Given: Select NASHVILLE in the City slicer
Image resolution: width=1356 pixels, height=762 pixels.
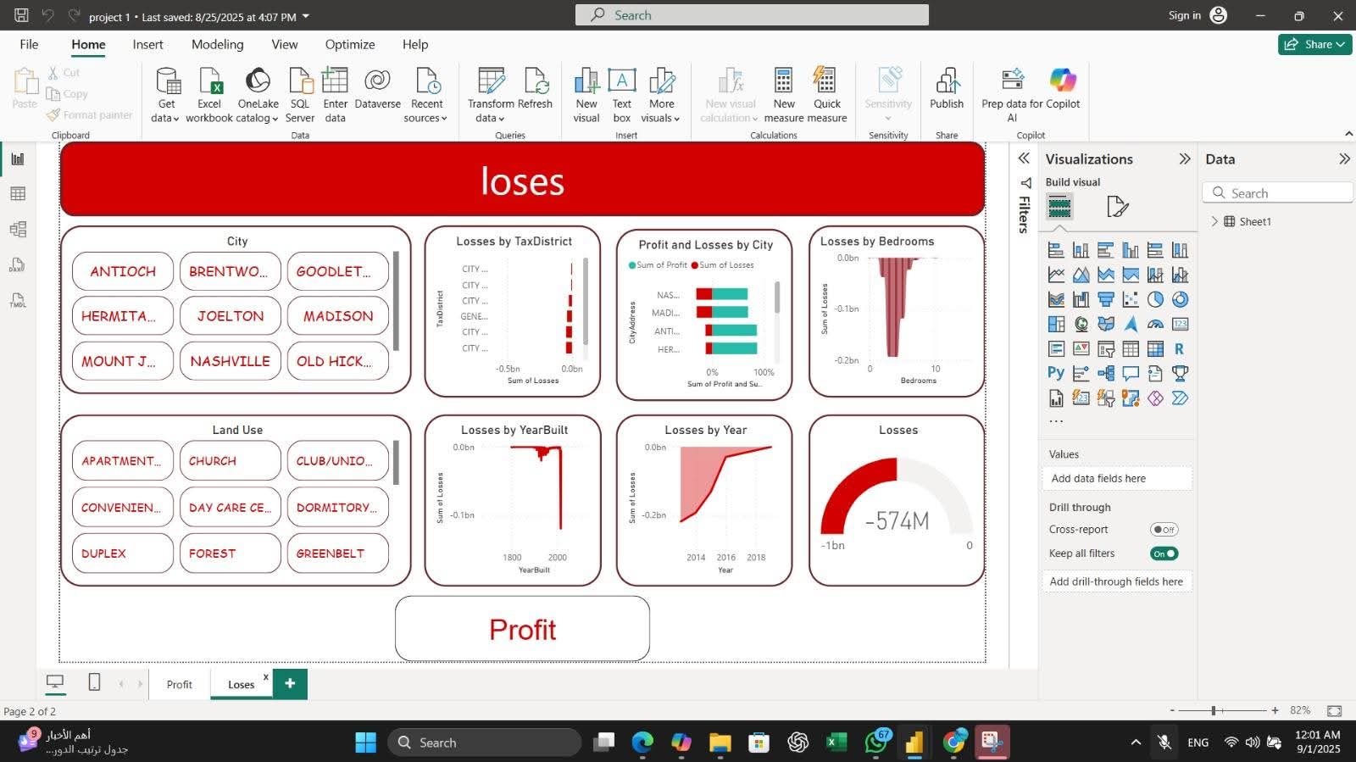Looking at the screenshot, I should coord(230,361).
